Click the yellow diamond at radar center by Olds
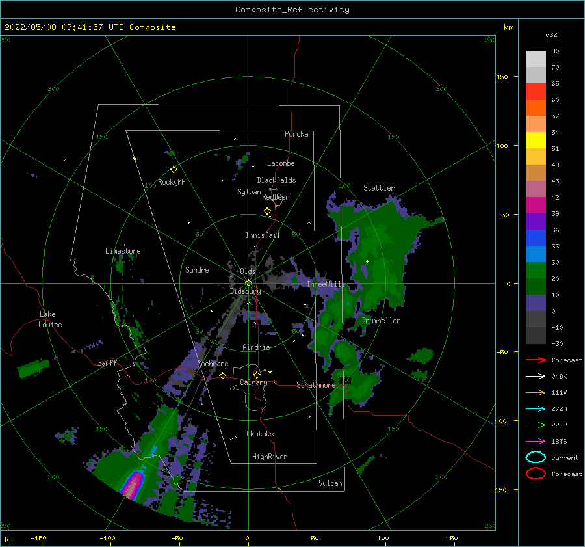 (x=248, y=283)
